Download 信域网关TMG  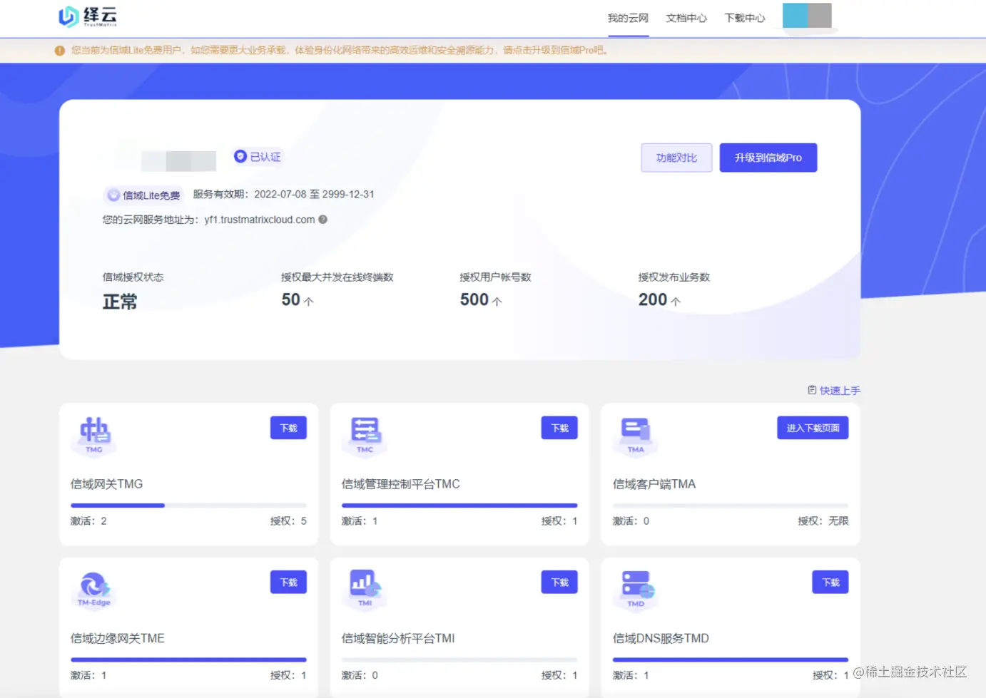click(288, 428)
